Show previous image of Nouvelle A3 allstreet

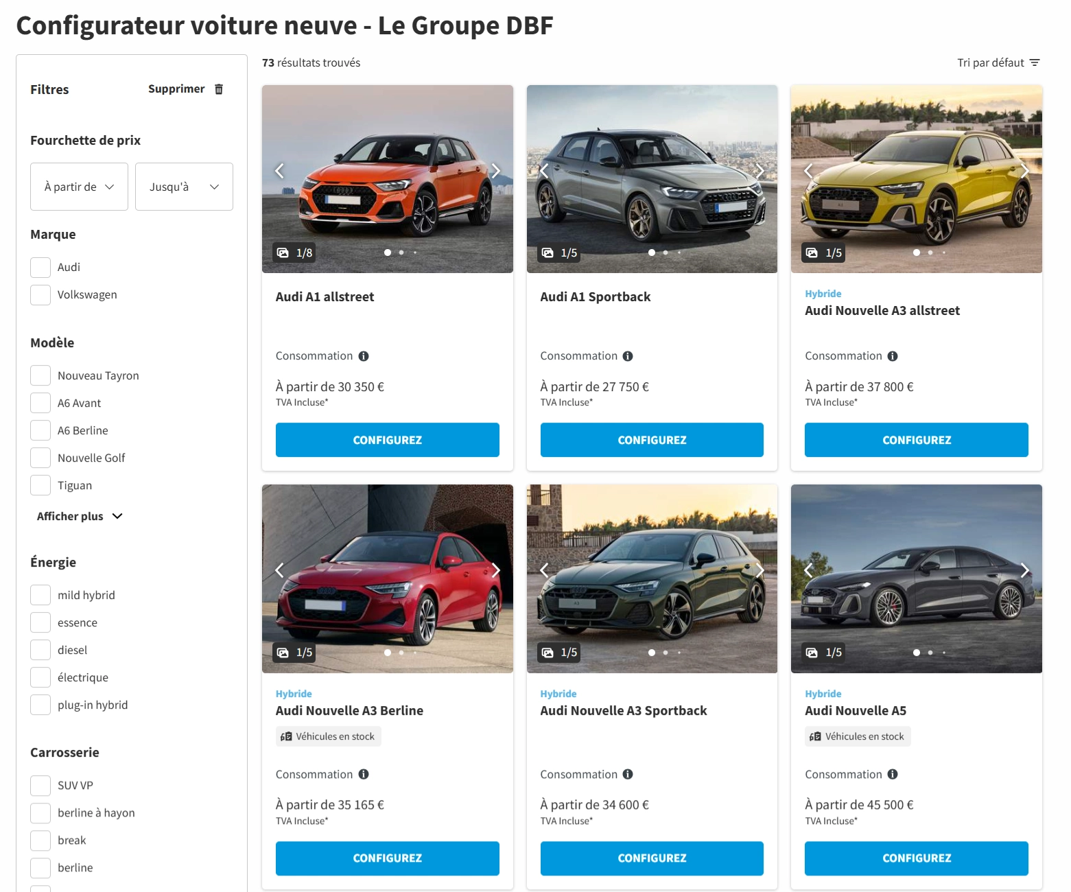pyautogui.click(x=808, y=170)
